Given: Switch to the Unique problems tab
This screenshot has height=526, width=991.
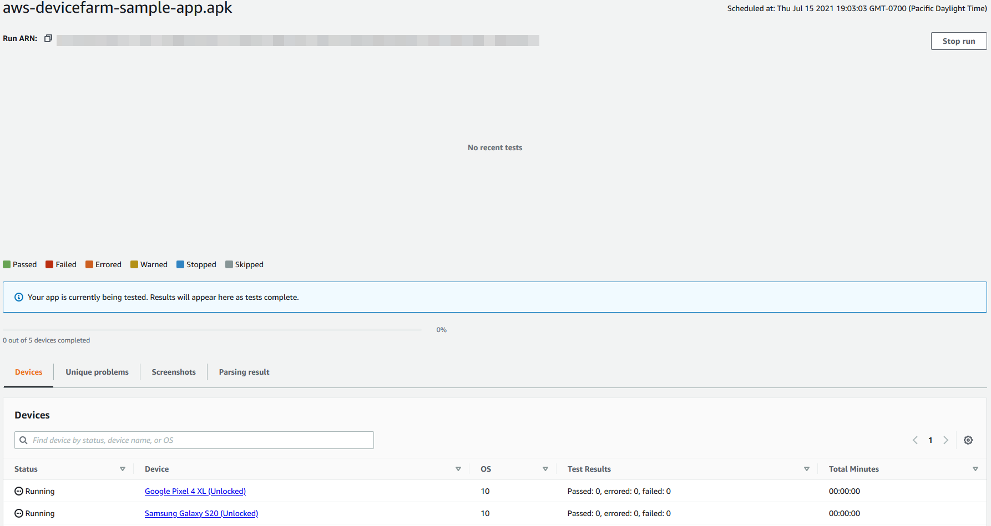Looking at the screenshot, I should pyautogui.click(x=97, y=371).
